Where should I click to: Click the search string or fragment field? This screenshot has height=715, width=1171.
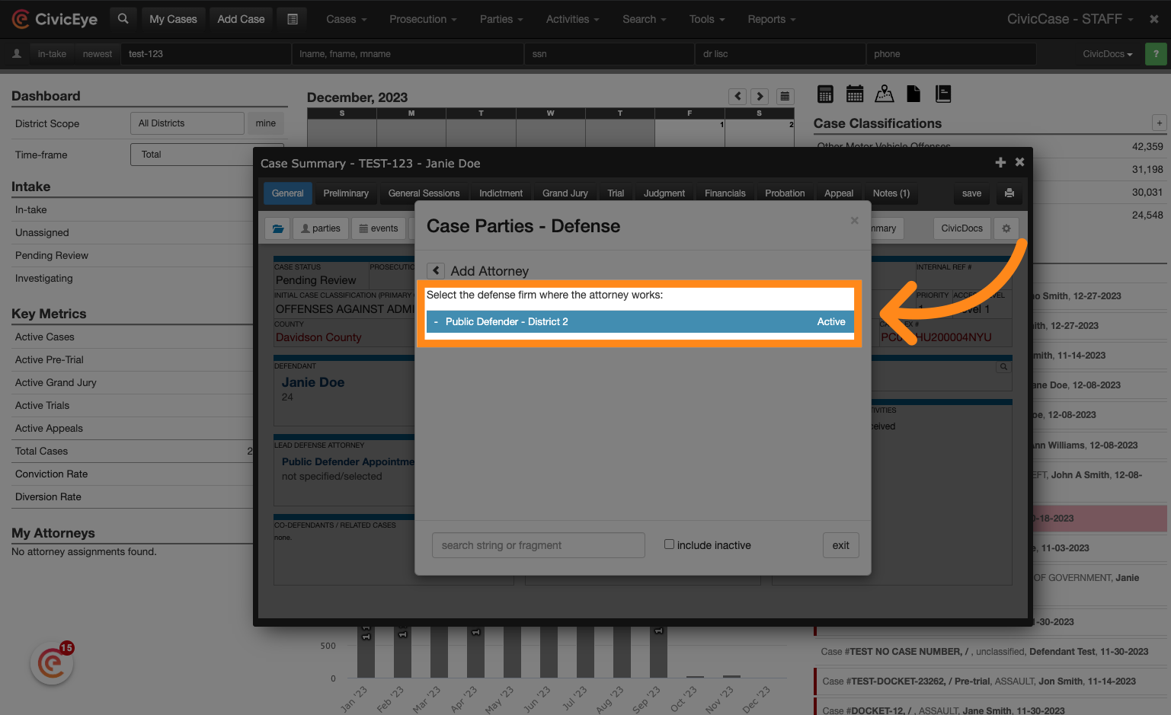coord(539,545)
